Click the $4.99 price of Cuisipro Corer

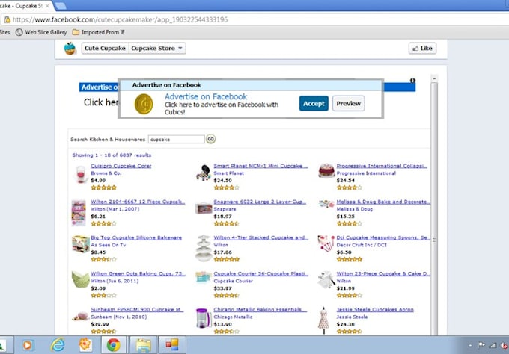point(98,181)
